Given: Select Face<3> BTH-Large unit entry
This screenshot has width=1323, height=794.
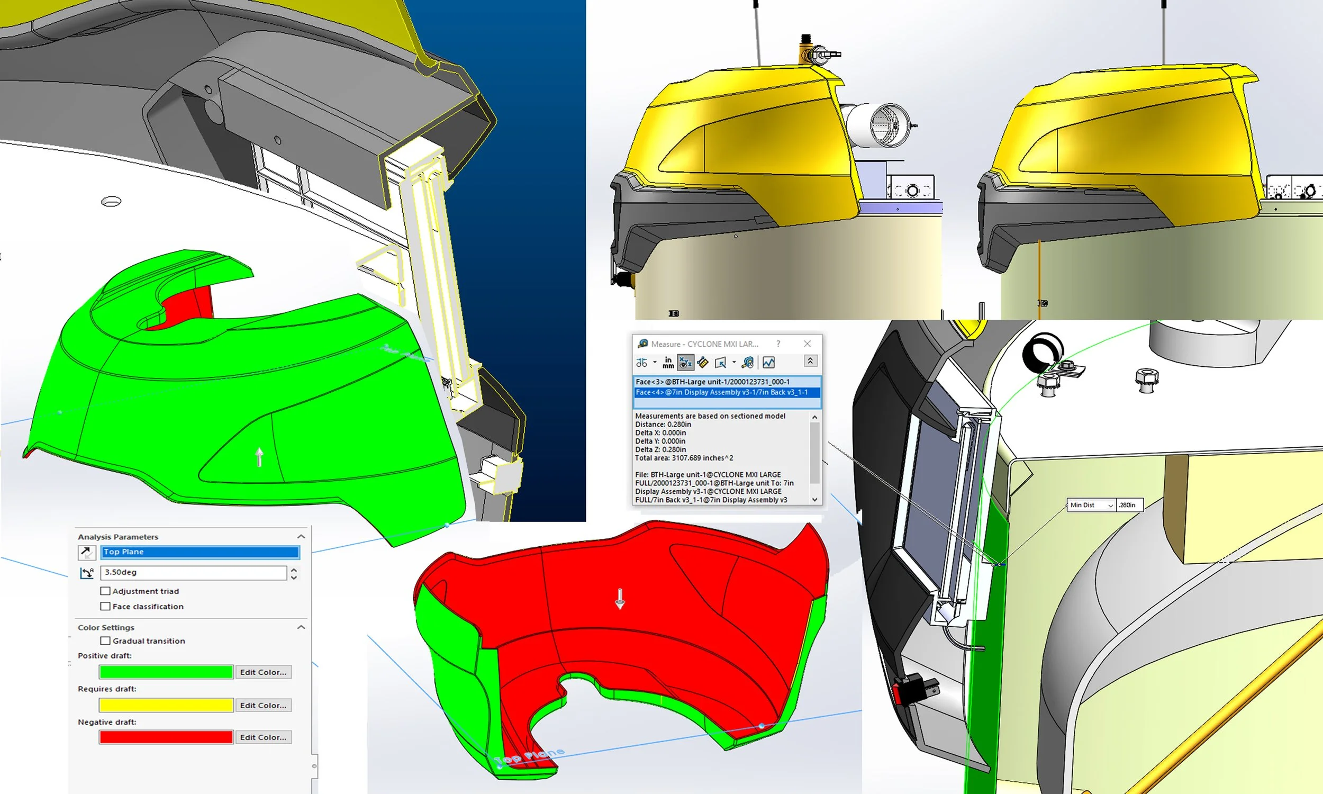Looking at the screenshot, I should 712,382.
